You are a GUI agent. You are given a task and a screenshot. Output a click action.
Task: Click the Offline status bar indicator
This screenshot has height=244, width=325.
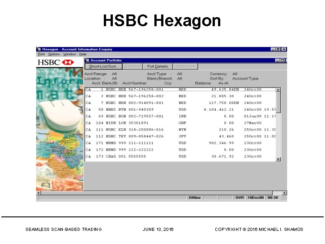pyautogui.click(x=195, y=197)
